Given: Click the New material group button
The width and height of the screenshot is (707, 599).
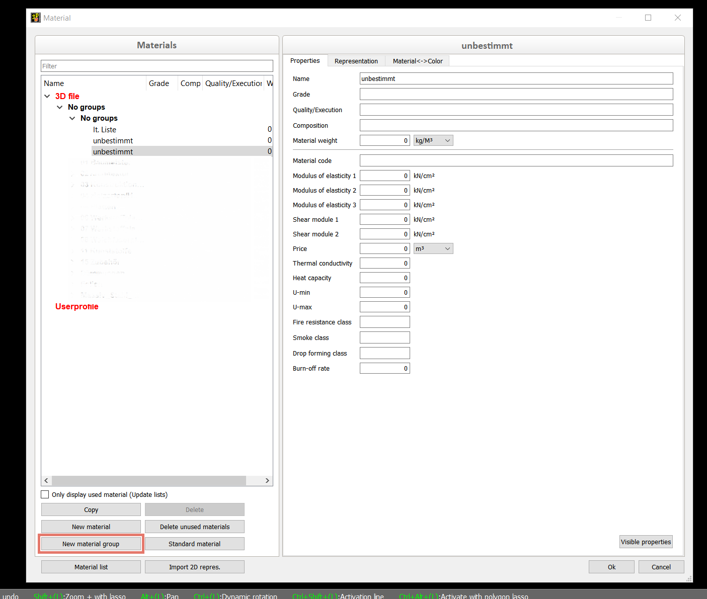Looking at the screenshot, I should (91, 544).
